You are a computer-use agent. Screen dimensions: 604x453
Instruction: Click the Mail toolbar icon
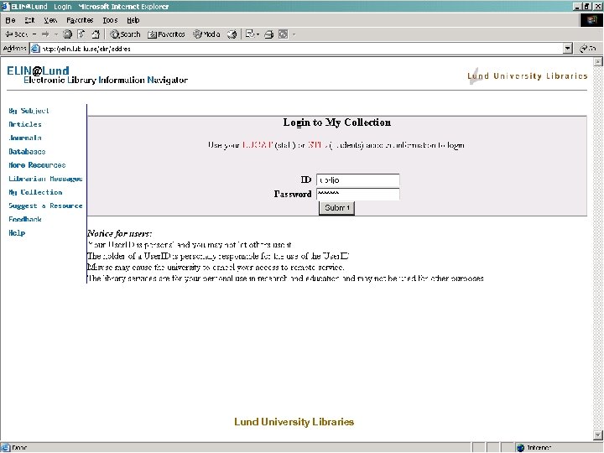[x=250, y=34]
